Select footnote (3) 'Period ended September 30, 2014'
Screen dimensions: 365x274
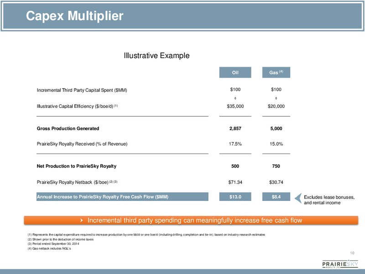tap(53, 244)
